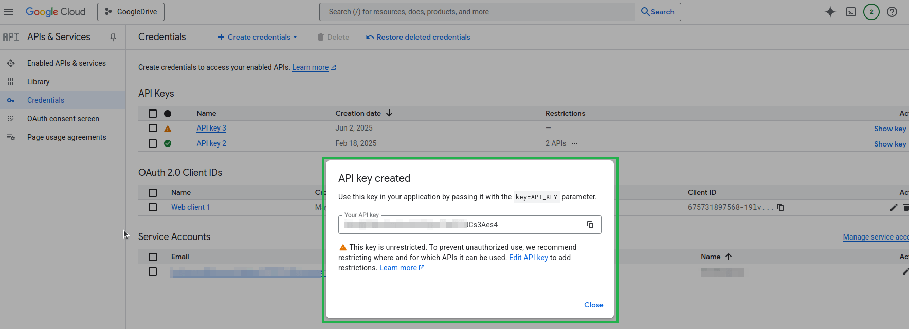The width and height of the screenshot is (909, 329).
Task: Tick the API key 2 checkbox
Action: (x=153, y=143)
